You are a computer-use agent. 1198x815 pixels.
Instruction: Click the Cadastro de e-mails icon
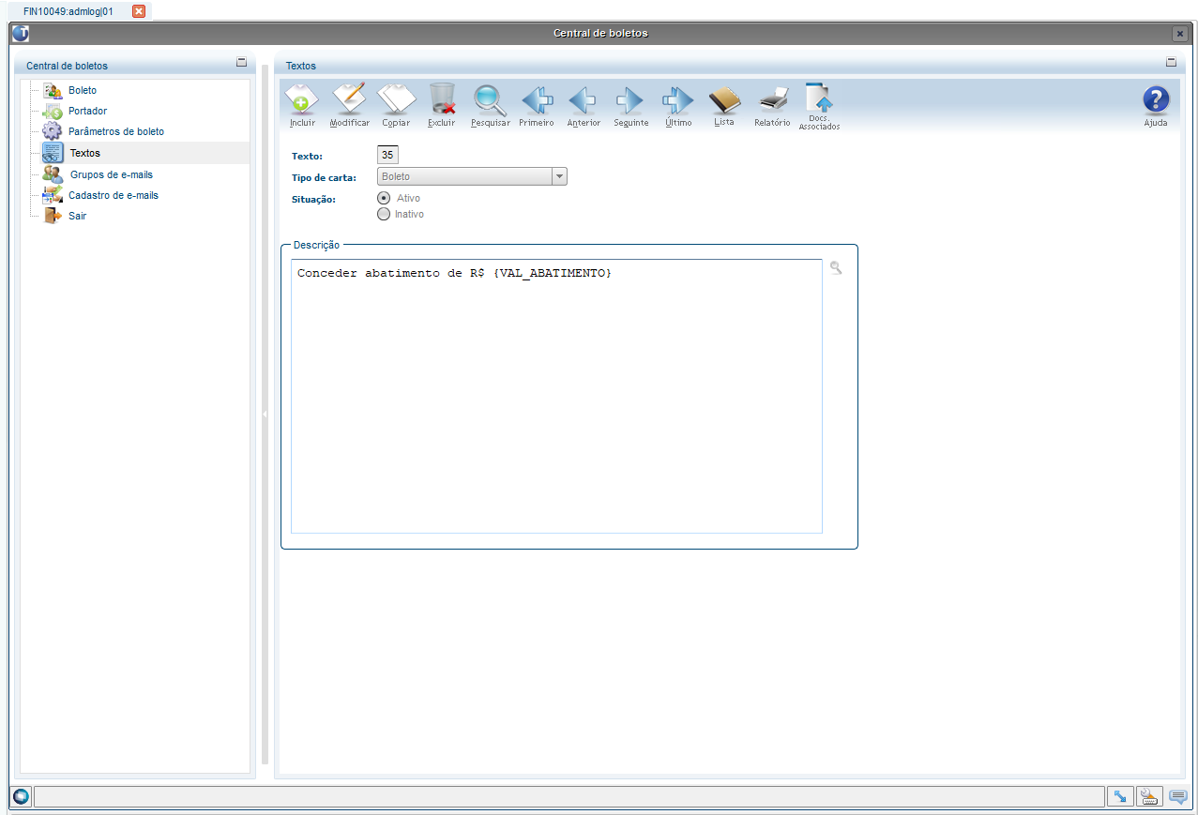click(53, 195)
